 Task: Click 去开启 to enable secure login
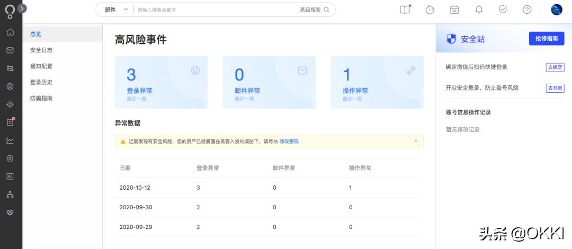point(555,88)
